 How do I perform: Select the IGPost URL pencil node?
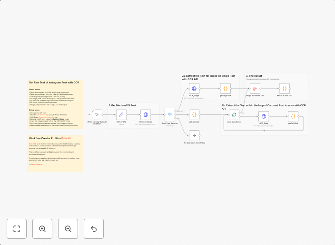tap(121, 114)
